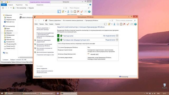The height and width of the screenshot is (95, 169).
Task: Click the Windows Start button
Action: tap(2, 93)
